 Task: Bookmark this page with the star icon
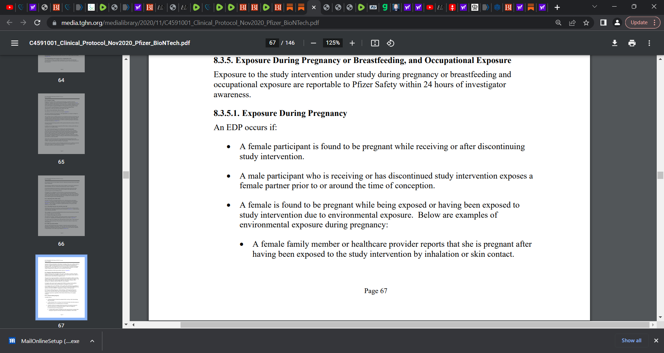586,22
